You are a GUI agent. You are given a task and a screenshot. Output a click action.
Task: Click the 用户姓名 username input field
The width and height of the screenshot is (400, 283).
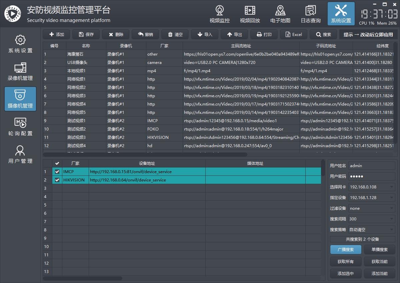tap(371, 166)
